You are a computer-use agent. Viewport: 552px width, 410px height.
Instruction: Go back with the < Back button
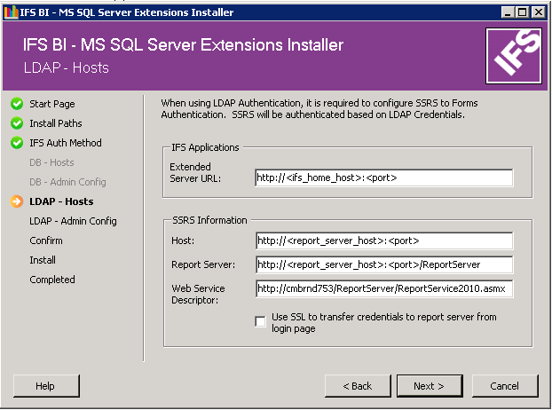coord(358,386)
